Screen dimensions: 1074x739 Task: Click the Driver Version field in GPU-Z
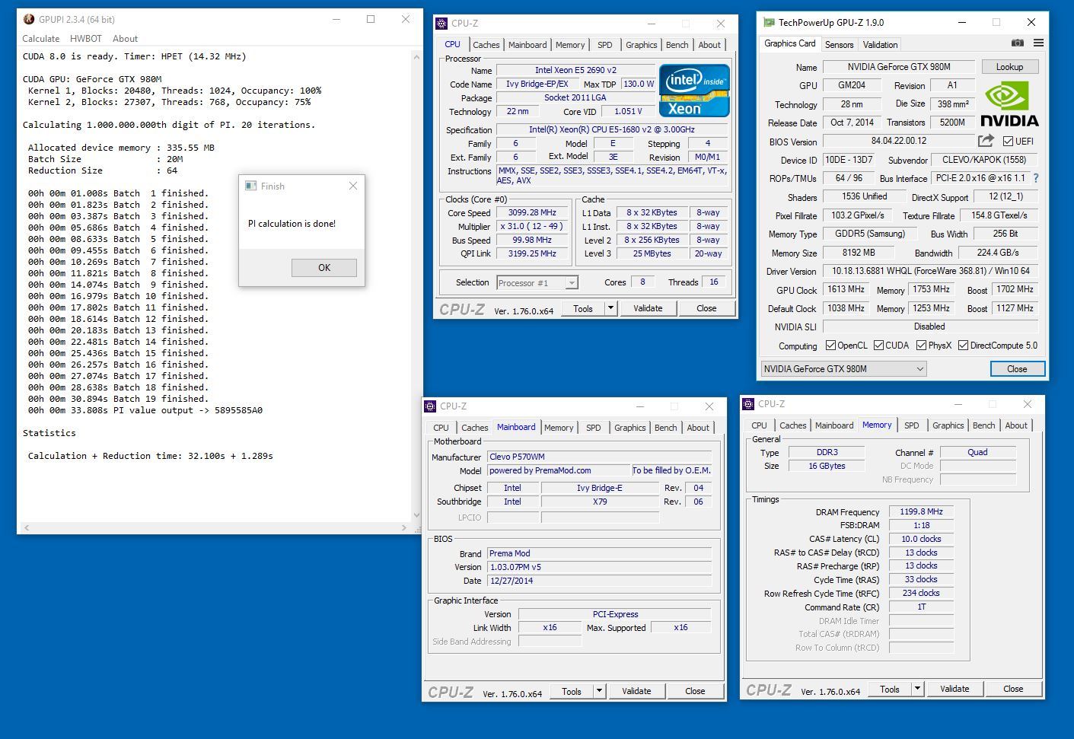point(930,272)
